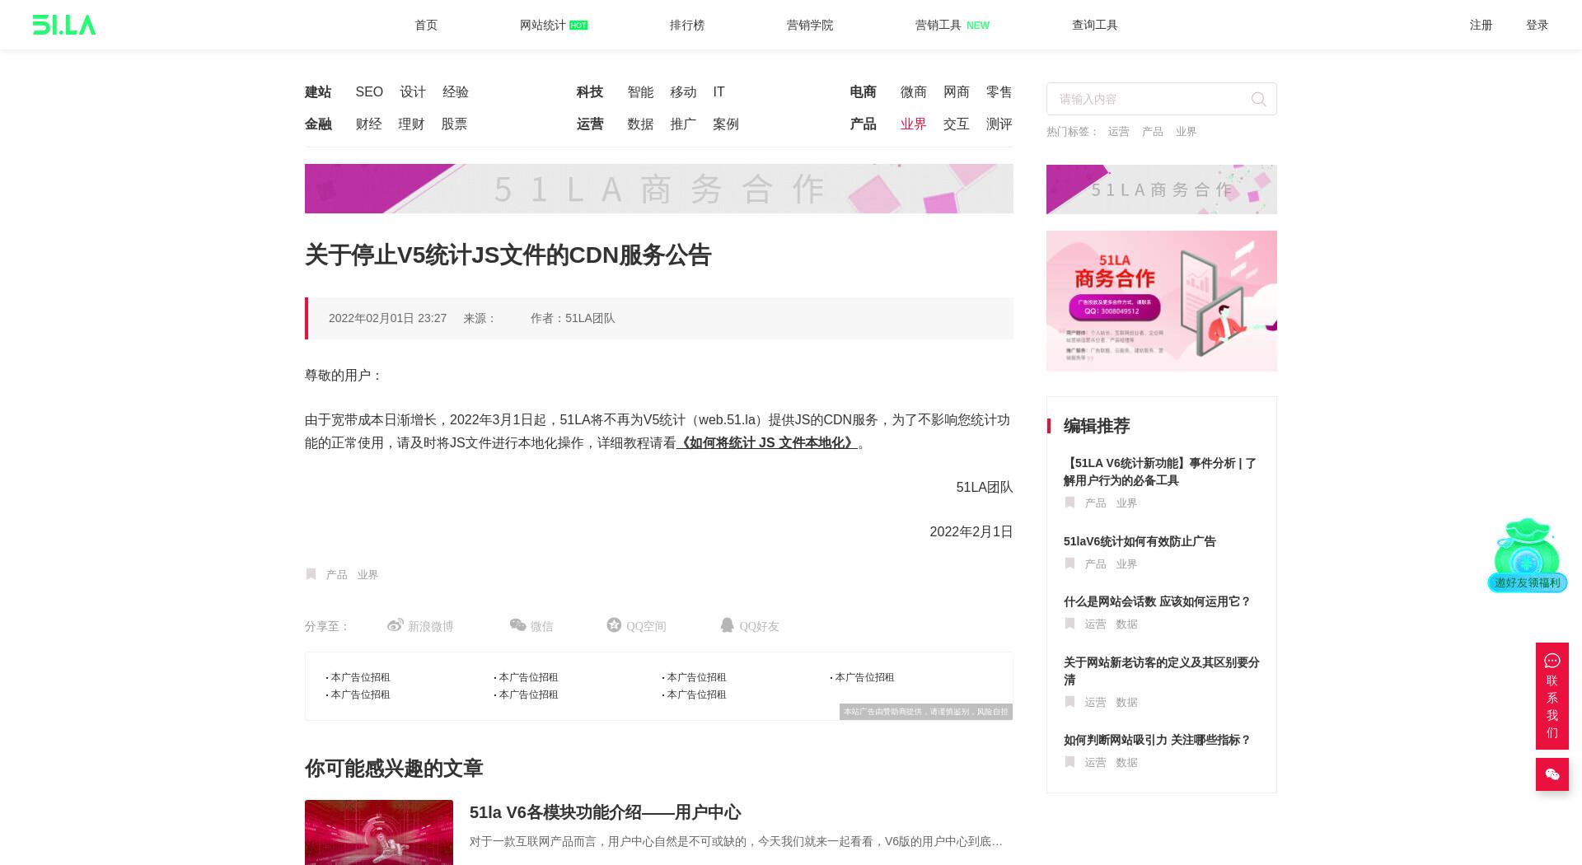
Task: Click the pink 51LA 商务合作 ad image
Action: pos(1162,301)
